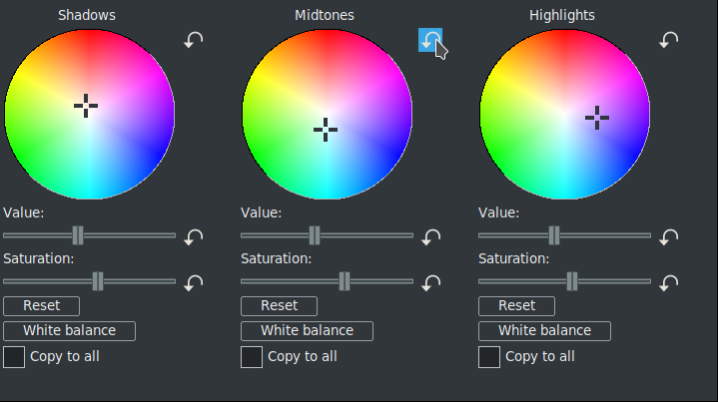Toggle the Midtones Copy to all checkbox

(252, 356)
